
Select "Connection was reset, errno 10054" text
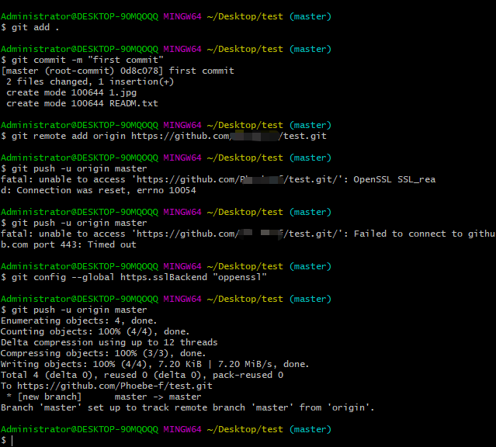pyautogui.click(x=106, y=190)
